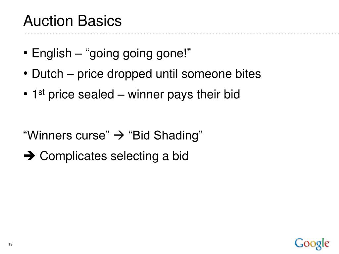This screenshot has width=339, height=254.
Task: Click text "winner pays their bid"
Action: click(x=184, y=95)
